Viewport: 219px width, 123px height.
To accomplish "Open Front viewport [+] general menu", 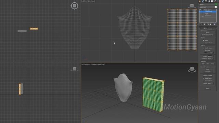I will coord(82,1).
